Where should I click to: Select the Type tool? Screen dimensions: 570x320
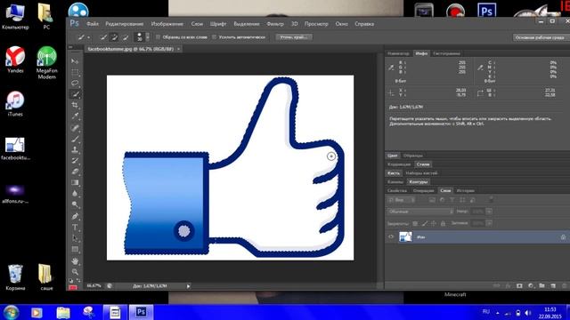coord(75,228)
